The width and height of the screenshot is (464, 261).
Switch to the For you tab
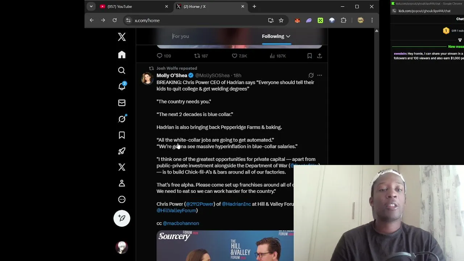(x=181, y=36)
